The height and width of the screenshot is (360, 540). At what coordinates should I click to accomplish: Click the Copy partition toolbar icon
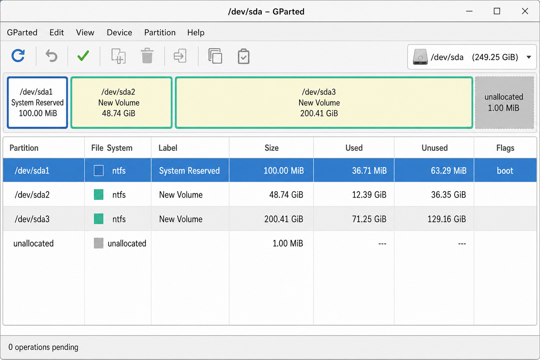click(215, 56)
